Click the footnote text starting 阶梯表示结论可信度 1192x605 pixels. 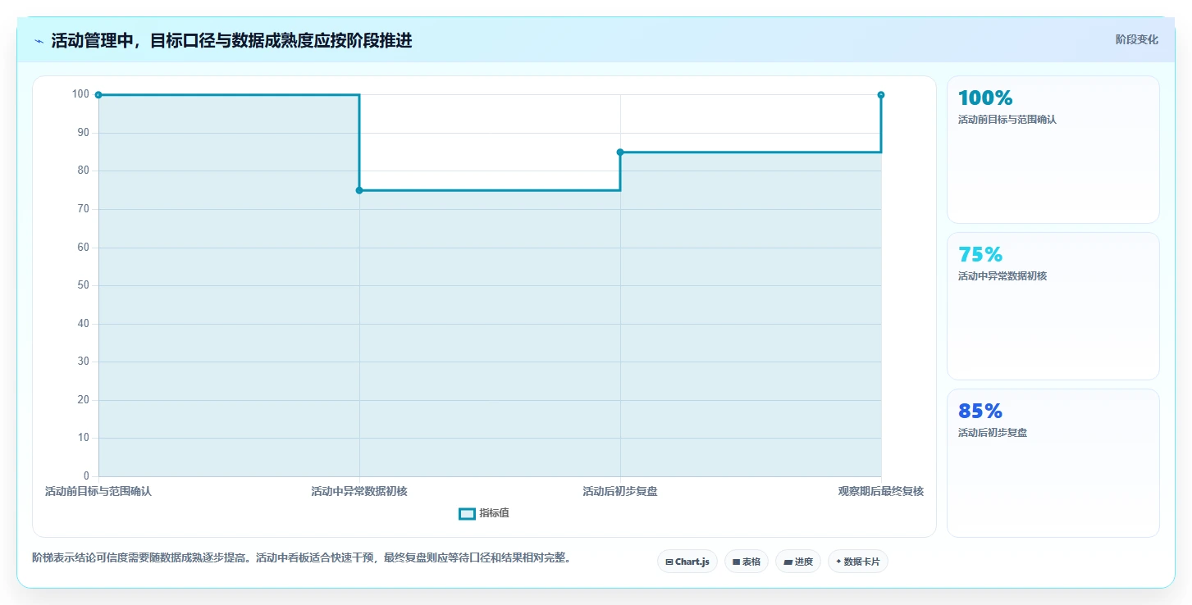[x=301, y=558]
